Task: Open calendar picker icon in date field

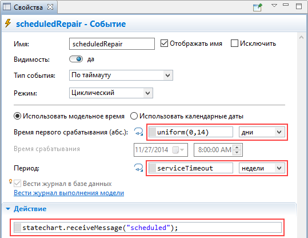Action: [x=178, y=150]
